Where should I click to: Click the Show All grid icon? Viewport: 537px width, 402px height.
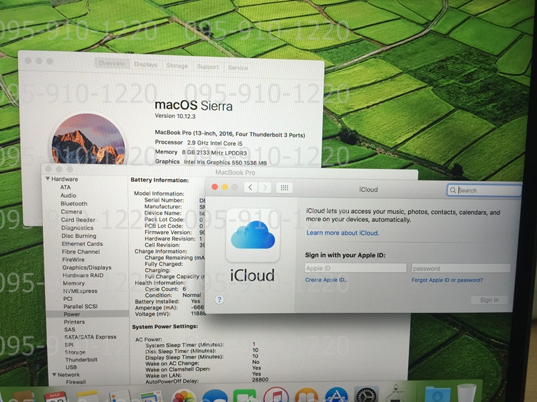pos(284,188)
